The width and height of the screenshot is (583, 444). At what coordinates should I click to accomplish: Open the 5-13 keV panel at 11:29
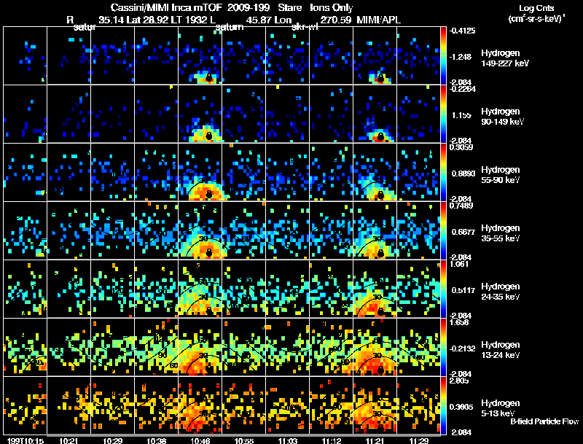click(x=418, y=405)
